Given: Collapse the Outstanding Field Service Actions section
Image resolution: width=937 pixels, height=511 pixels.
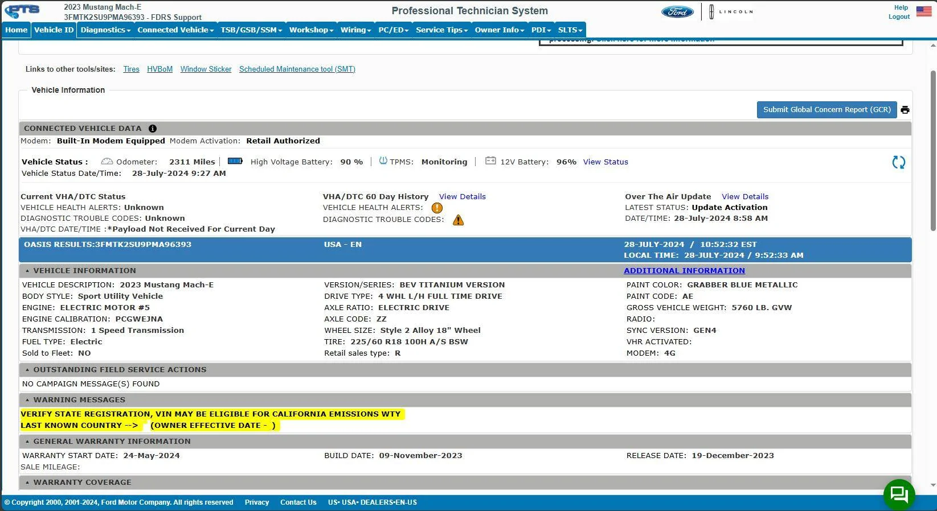Looking at the screenshot, I should (27, 370).
